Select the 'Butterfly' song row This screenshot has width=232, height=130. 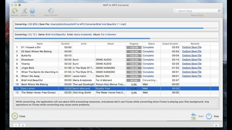pyautogui.click(x=116, y=55)
